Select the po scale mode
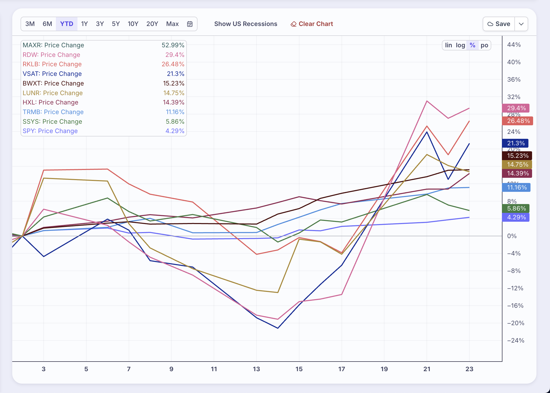Viewport: 550px width, 393px height. [484, 45]
